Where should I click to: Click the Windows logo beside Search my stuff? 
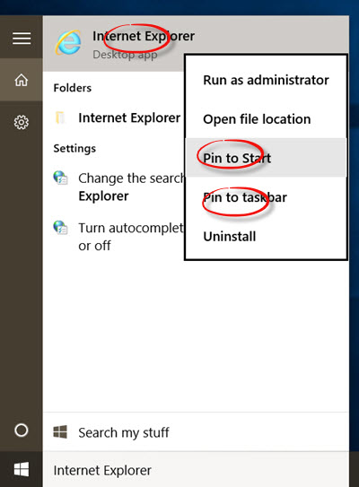tap(60, 432)
